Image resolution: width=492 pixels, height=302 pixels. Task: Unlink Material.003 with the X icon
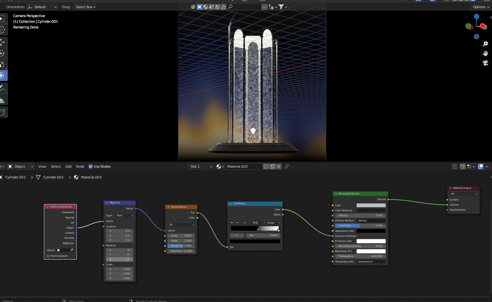point(279,166)
